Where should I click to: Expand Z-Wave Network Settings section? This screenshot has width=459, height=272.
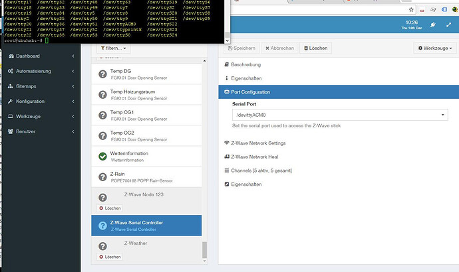(x=255, y=143)
